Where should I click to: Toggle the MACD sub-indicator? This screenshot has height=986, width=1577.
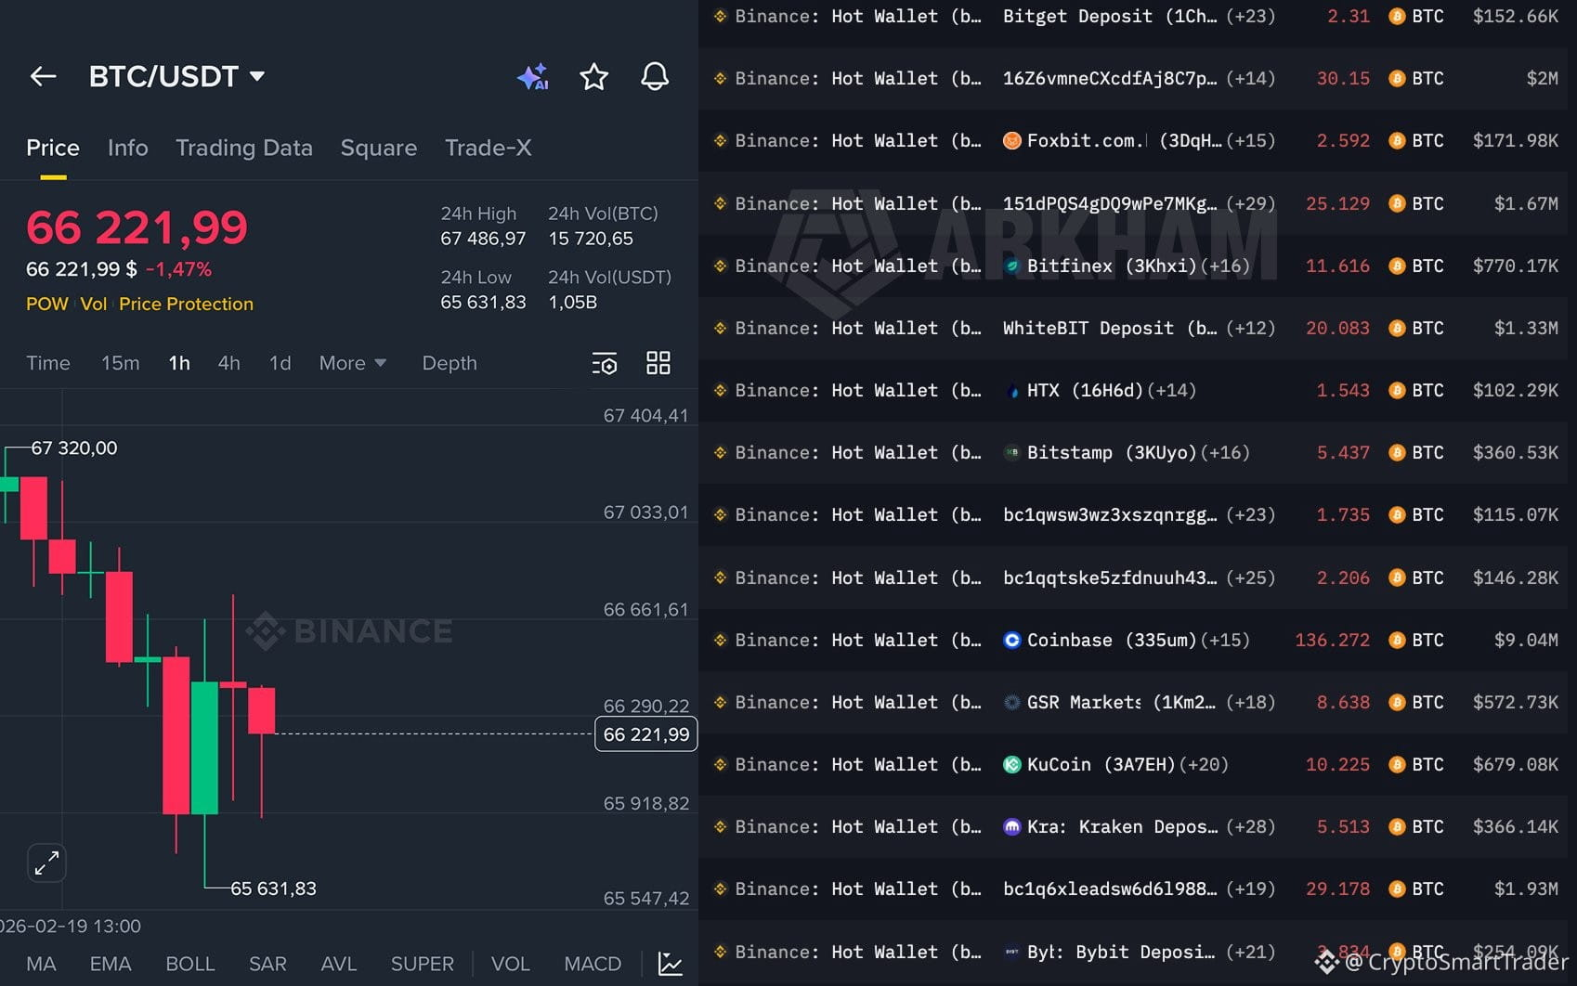[593, 964]
